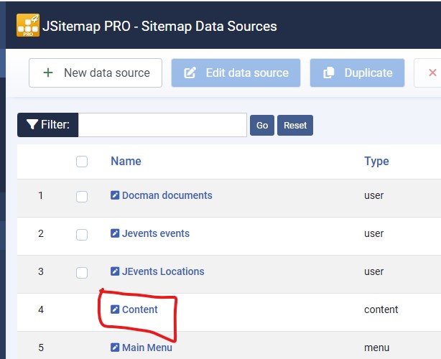The height and width of the screenshot is (359, 441).
Task: Check the Docman documents row checkbox
Action: (82, 197)
